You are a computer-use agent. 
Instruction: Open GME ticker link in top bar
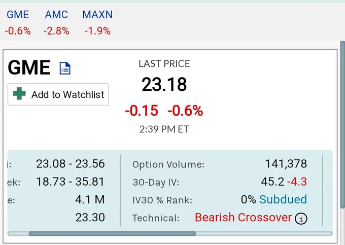[x=18, y=15]
